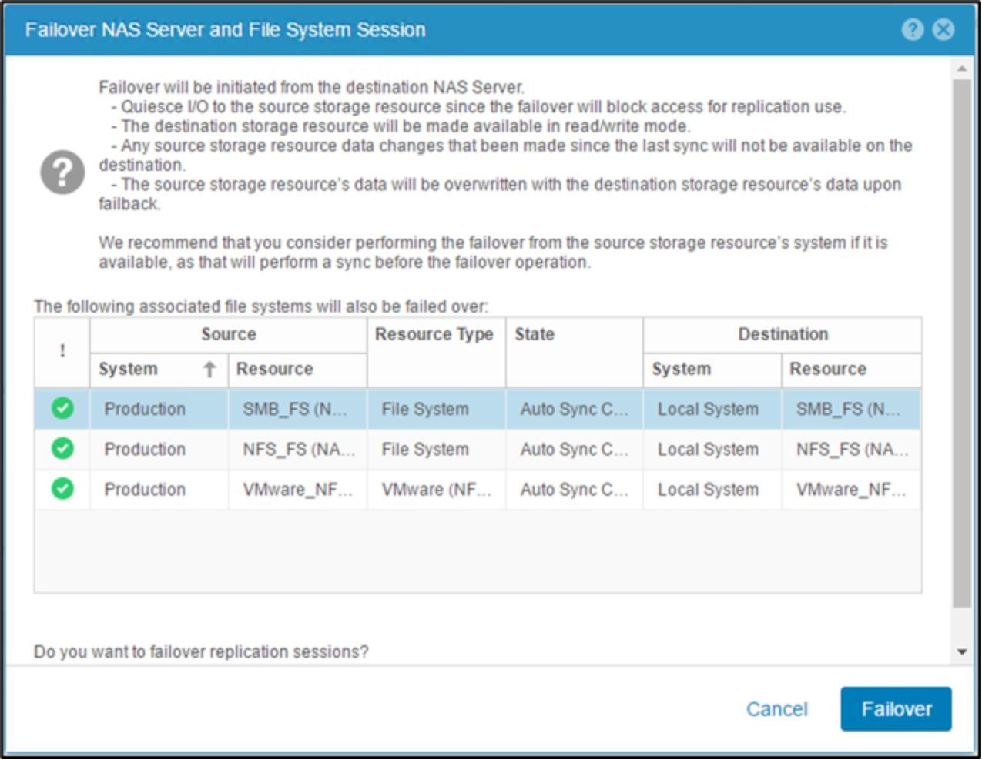Image resolution: width=982 pixels, height=760 pixels.
Task: Click Local System in SMB_FS row
Action: [x=712, y=409]
